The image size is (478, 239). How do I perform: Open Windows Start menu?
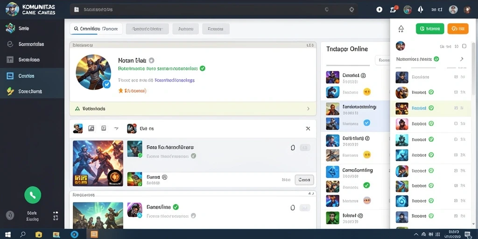(8, 234)
